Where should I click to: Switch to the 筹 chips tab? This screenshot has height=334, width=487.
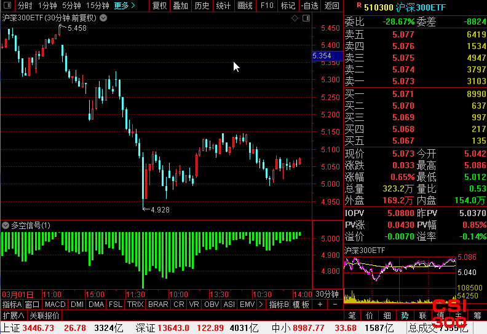(477, 316)
